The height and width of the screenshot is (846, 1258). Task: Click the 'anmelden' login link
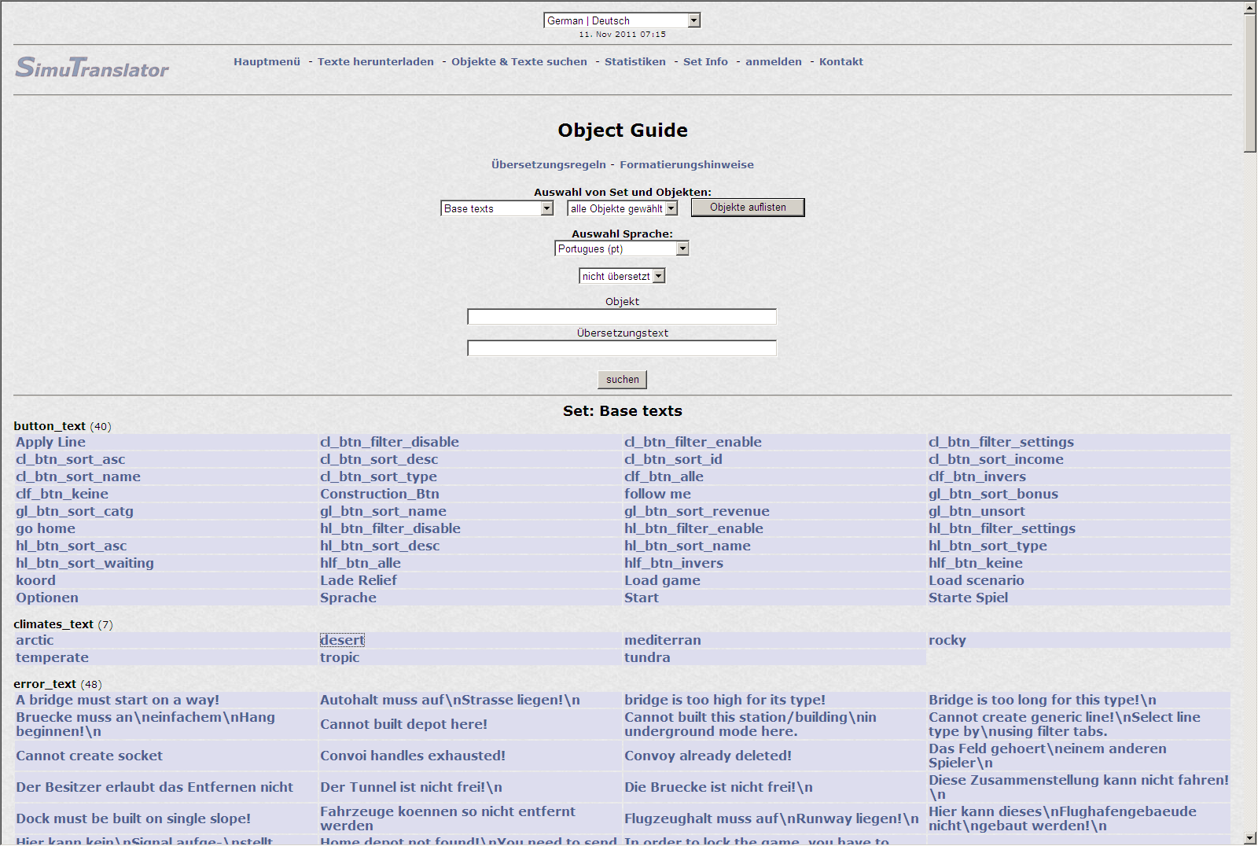(x=773, y=61)
